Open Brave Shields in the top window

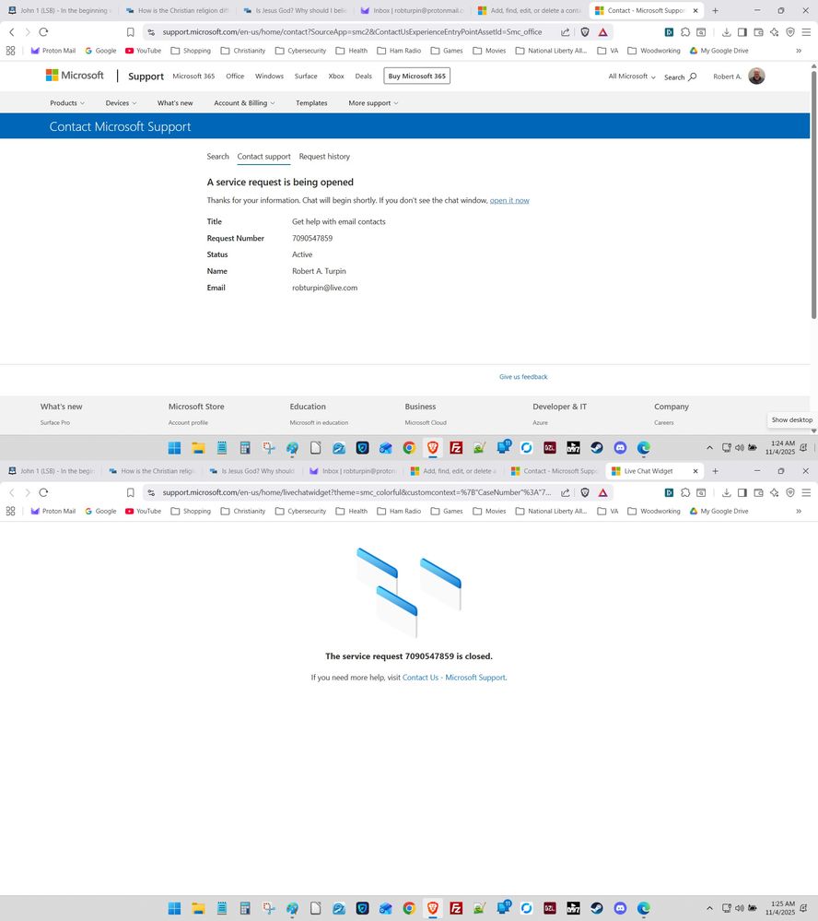point(585,32)
